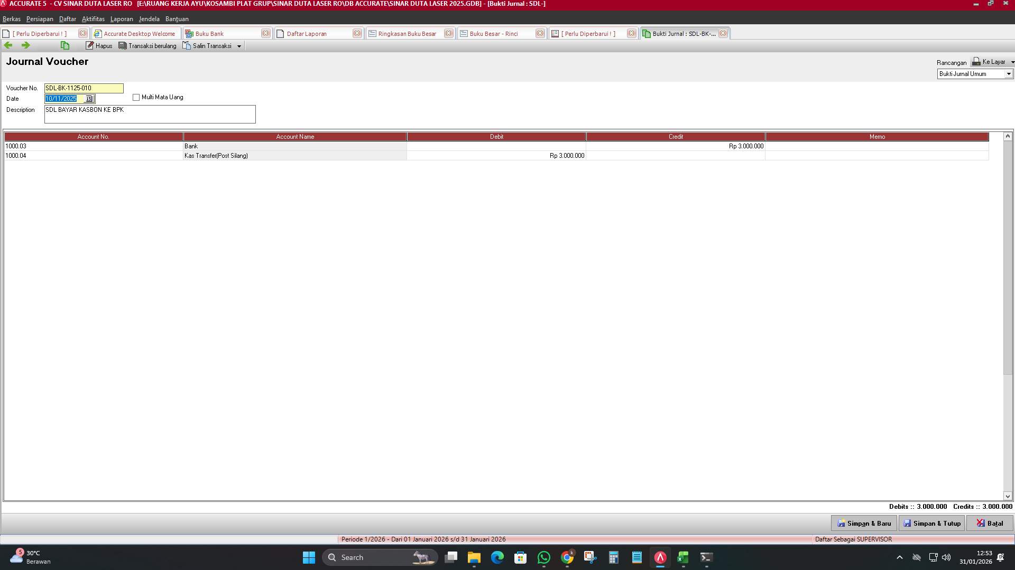
Task: Close the Buku Bank tab
Action: pos(266,33)
